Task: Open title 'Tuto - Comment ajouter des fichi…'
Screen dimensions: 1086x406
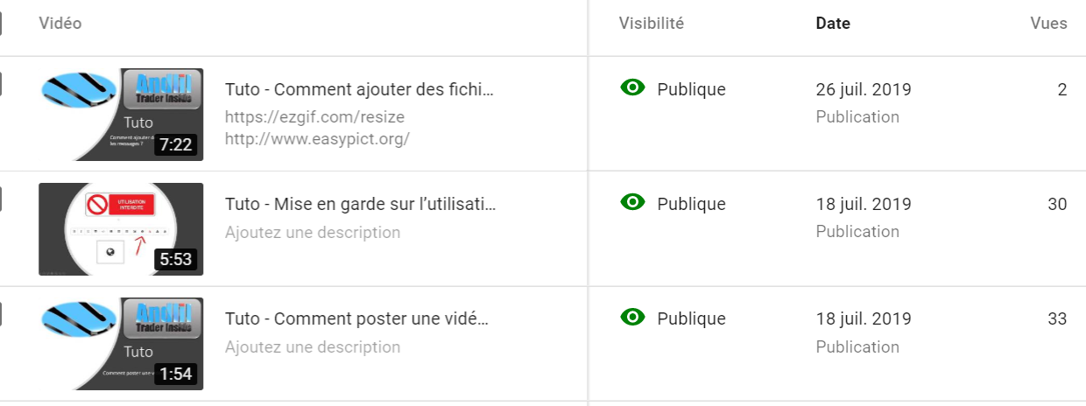Action: pyautogui.click(x=359, y=89)
